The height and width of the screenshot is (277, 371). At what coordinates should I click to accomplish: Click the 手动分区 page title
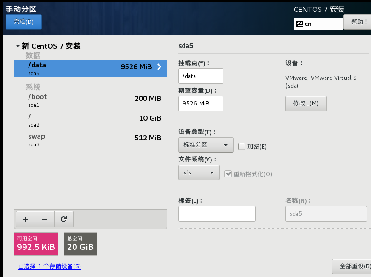coord(21,9)
